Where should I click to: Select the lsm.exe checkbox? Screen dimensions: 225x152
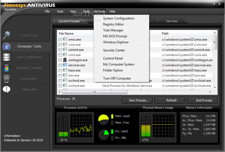[x=60, y=76]
